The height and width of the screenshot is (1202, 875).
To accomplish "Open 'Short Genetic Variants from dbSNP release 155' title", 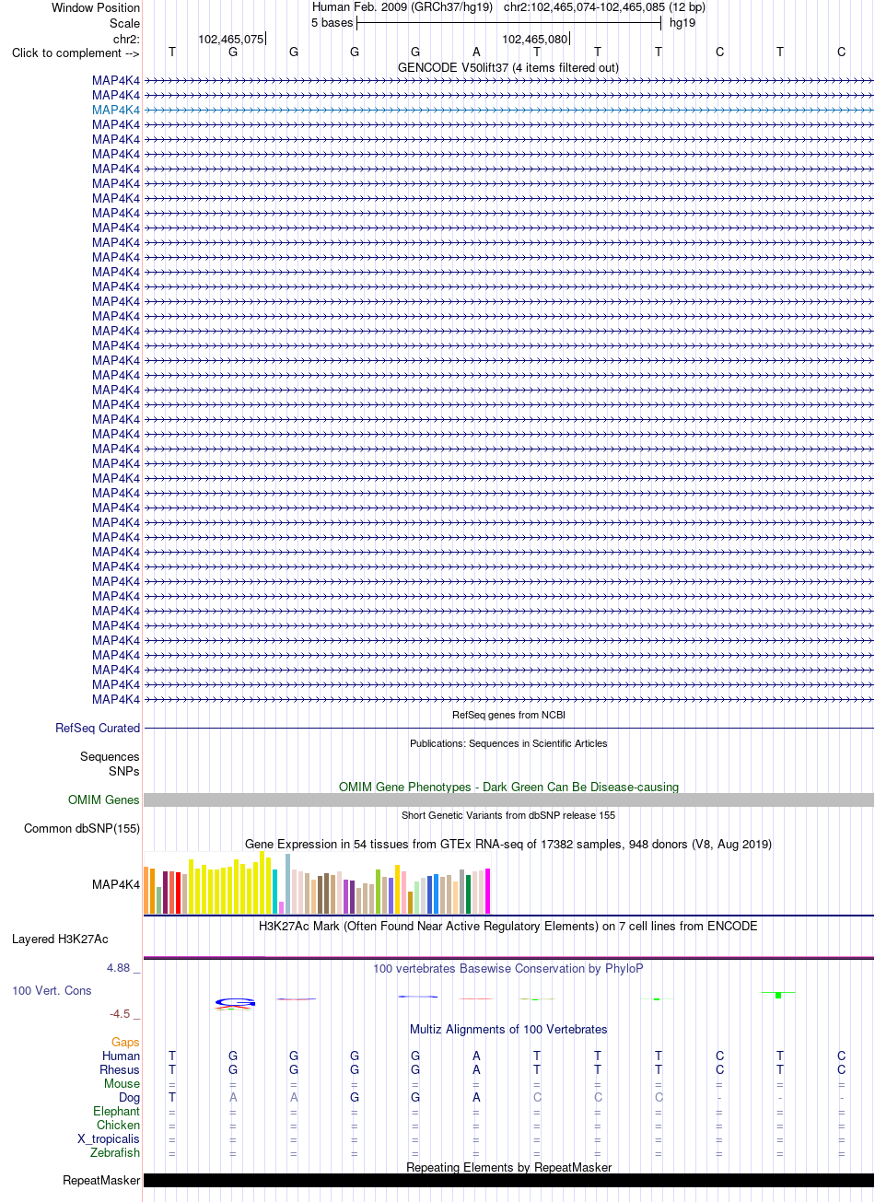I will [x=508, y=815].
